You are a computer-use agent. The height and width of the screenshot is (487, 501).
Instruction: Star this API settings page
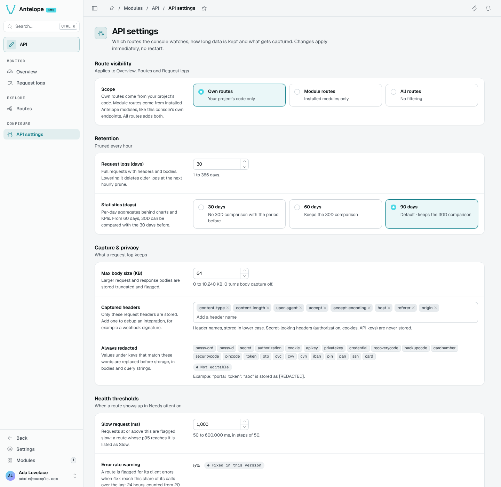pyautogui.click(x=204, y=8)
